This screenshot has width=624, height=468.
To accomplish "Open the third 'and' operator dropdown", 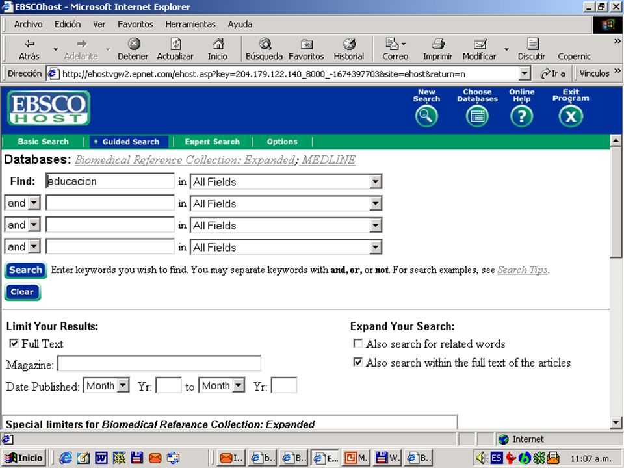I will [x=34, y=247].
